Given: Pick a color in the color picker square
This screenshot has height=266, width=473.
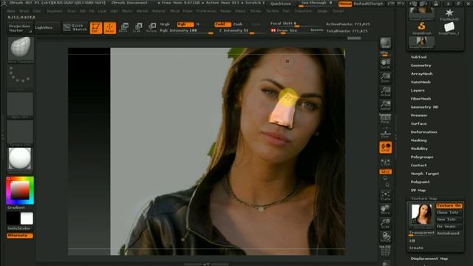Looking at the screenshot, I should click(20, 191).
